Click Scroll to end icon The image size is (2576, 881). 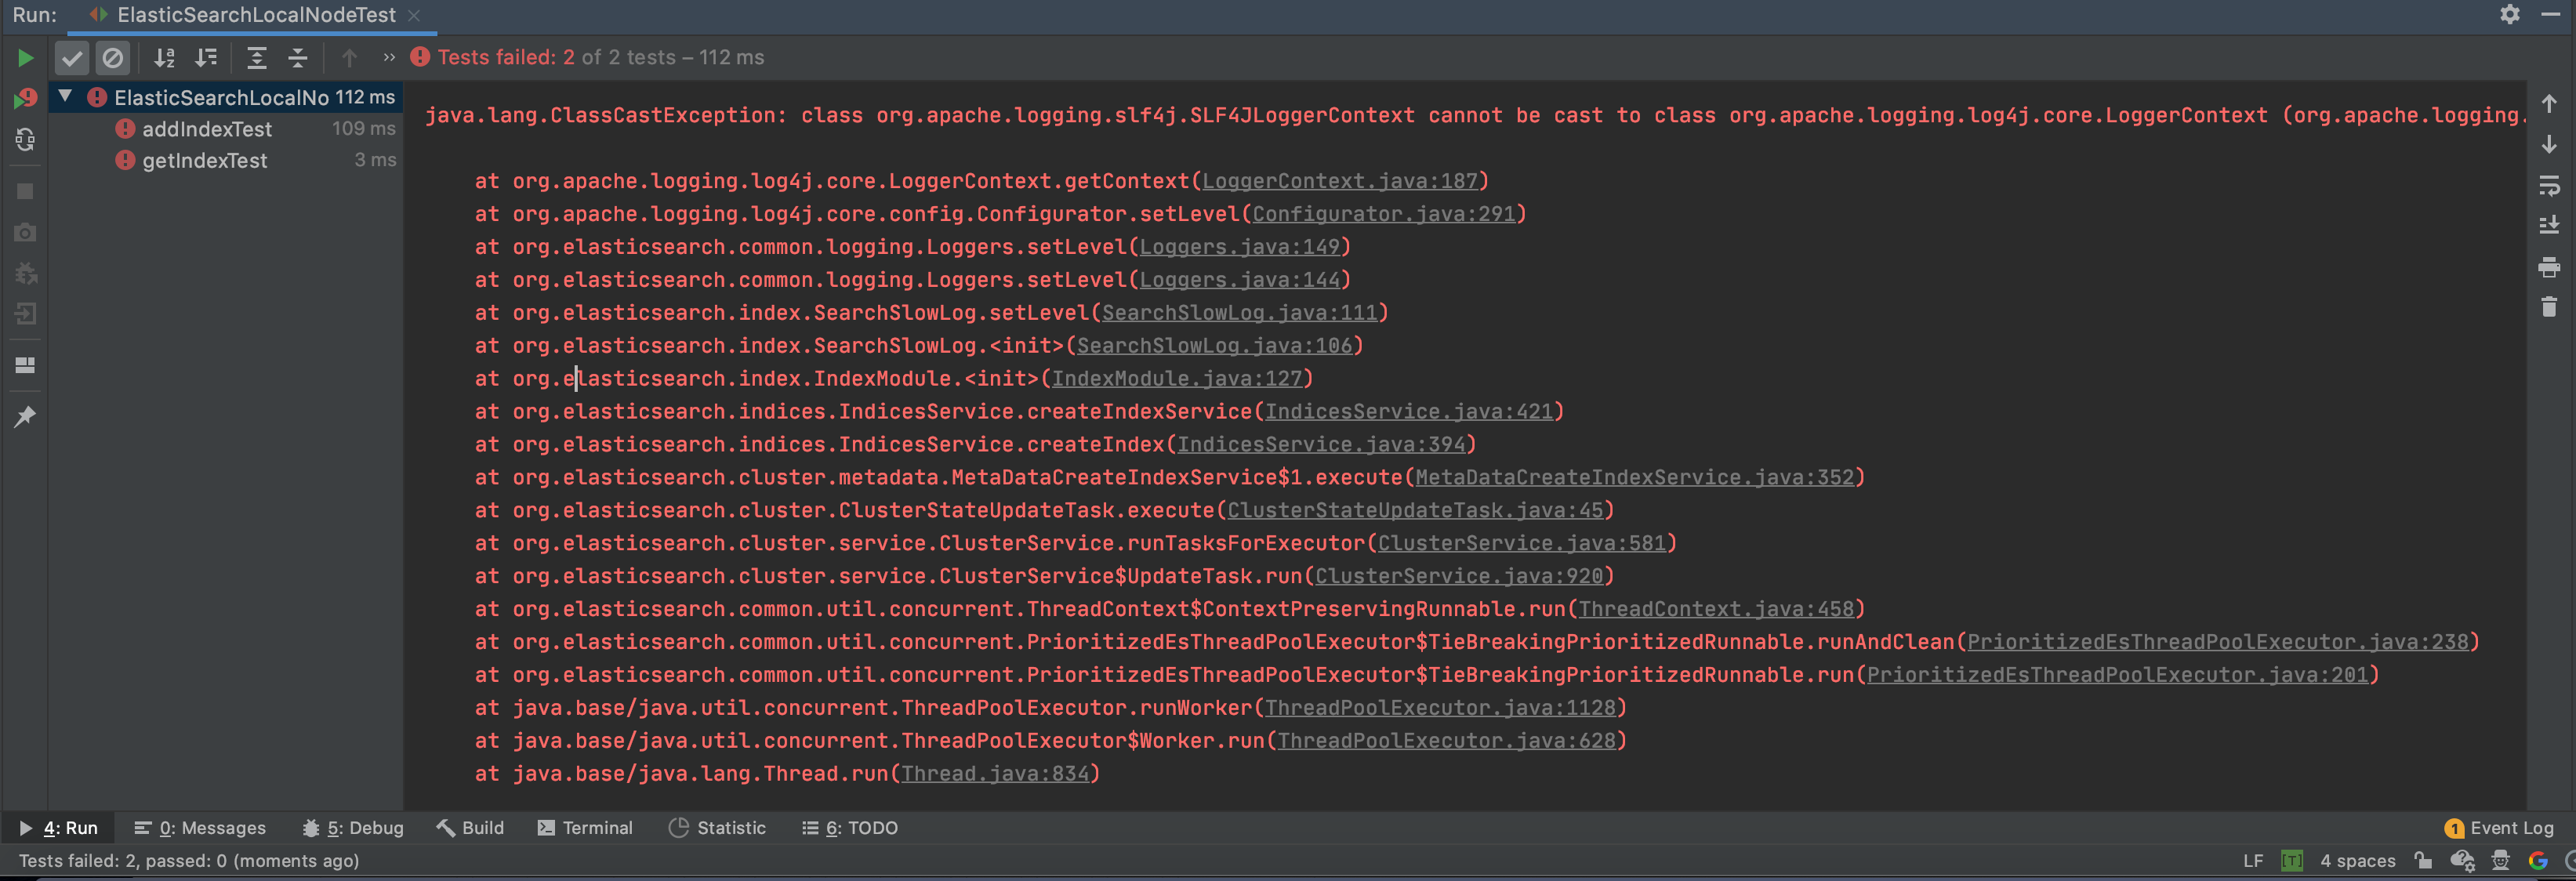(2549, 226)
